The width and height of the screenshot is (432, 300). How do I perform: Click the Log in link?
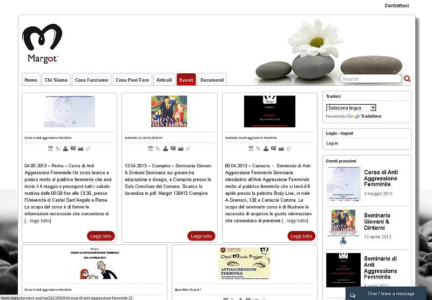(x=332, y=143)
